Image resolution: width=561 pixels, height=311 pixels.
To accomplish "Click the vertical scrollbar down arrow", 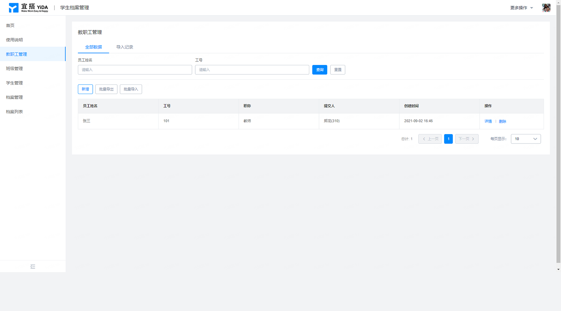I will pyautogui.click(x=558, y=269).
